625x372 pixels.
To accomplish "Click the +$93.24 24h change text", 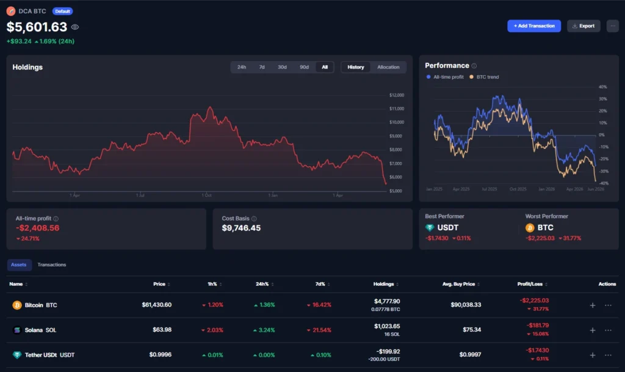I will (x=19, y=41).
